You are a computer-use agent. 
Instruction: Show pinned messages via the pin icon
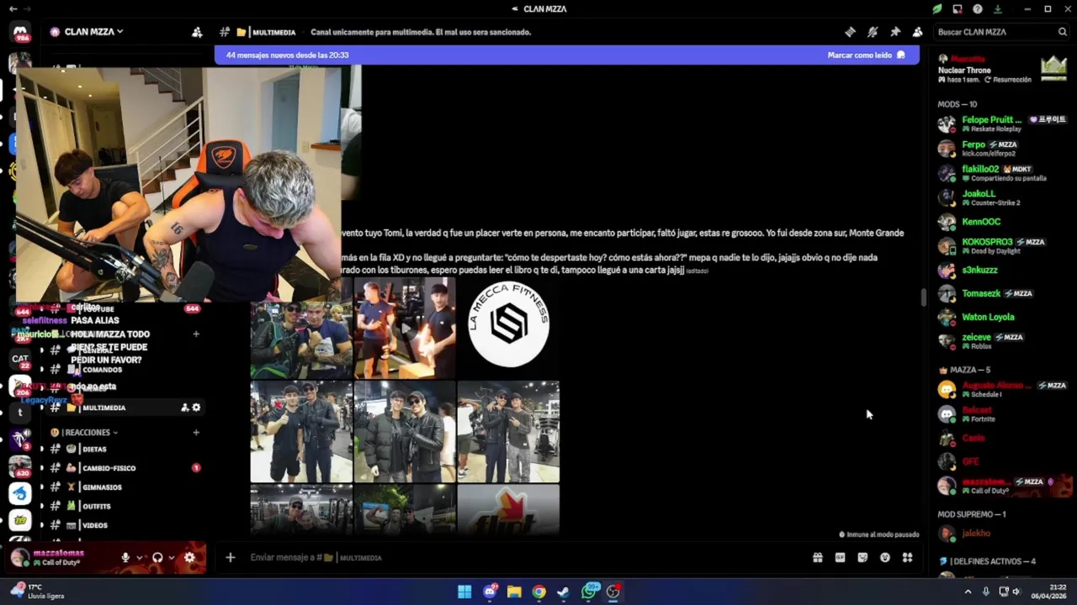pyautogui.click(x=895, y=32)
